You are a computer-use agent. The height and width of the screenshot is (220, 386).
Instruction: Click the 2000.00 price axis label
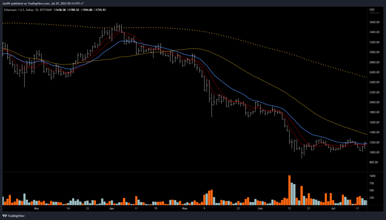coord(374,102)
